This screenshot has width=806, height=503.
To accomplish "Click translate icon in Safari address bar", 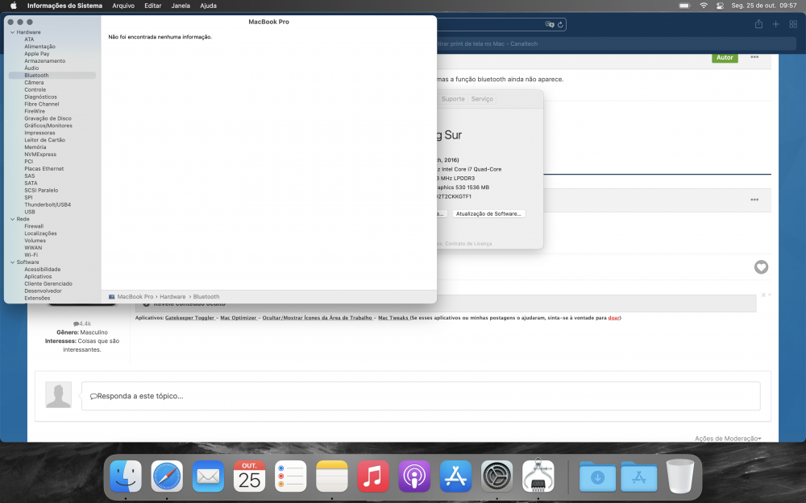I will (x=550, y=24).
